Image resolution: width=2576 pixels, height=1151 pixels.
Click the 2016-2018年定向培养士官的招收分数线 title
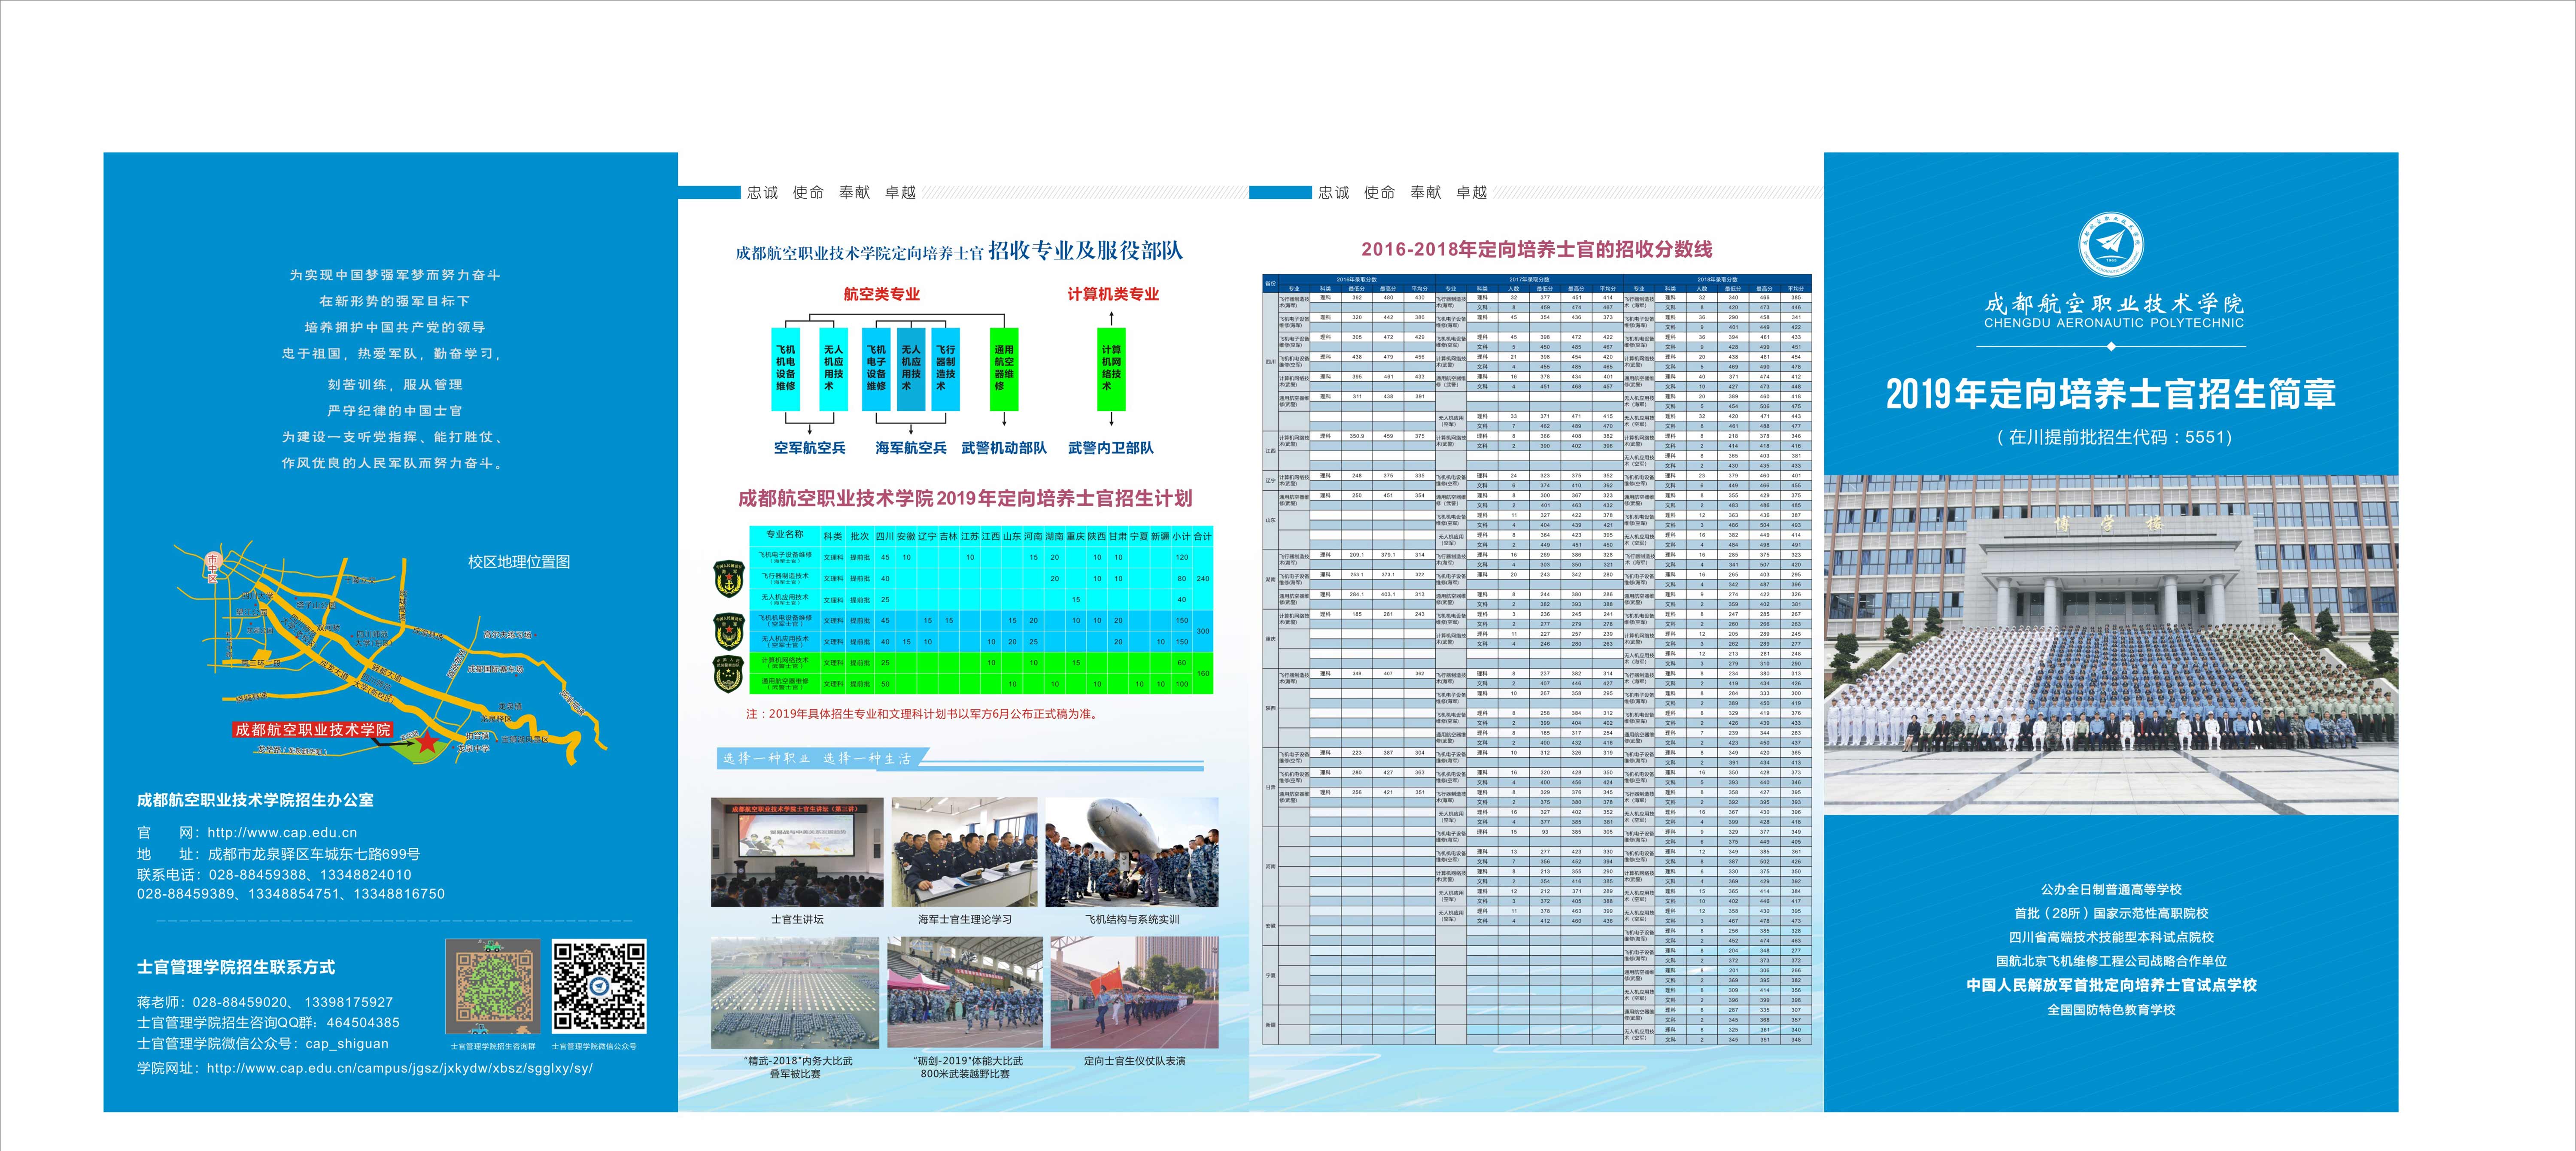point(1537,250)
